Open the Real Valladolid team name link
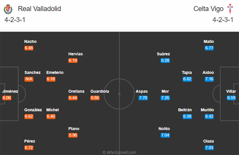 39,9
